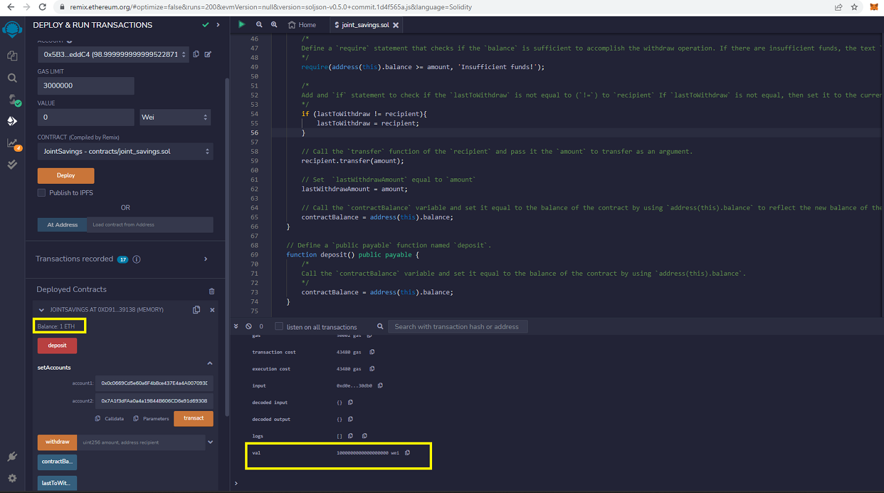
Task: Zoom out the editor font
Action: [x=259, y=25]
